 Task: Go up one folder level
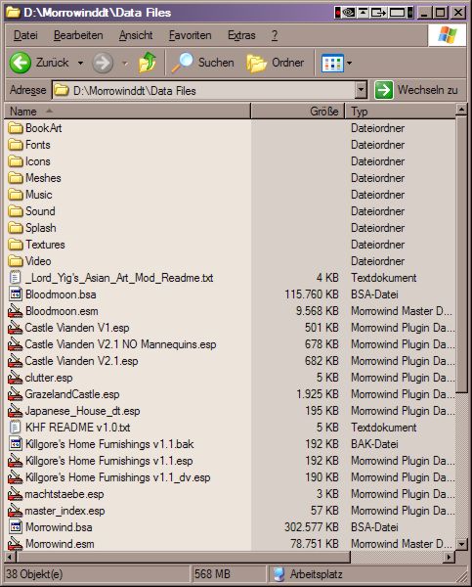click(x=147, y=63)
